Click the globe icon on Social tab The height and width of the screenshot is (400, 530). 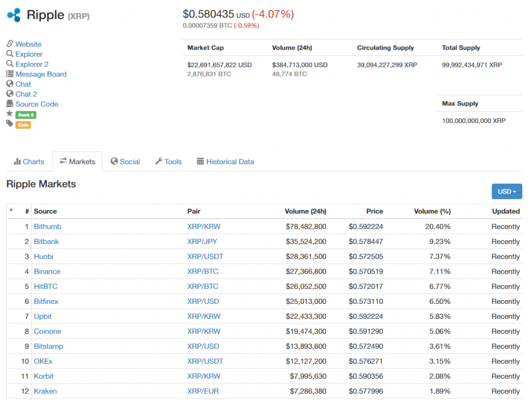[x=114, y=161]
